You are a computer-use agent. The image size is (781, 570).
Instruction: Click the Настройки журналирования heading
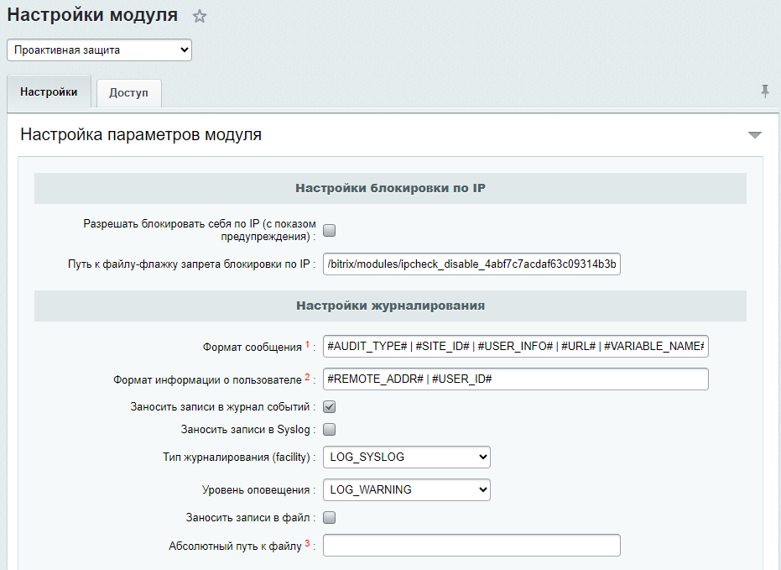[391, 306]
